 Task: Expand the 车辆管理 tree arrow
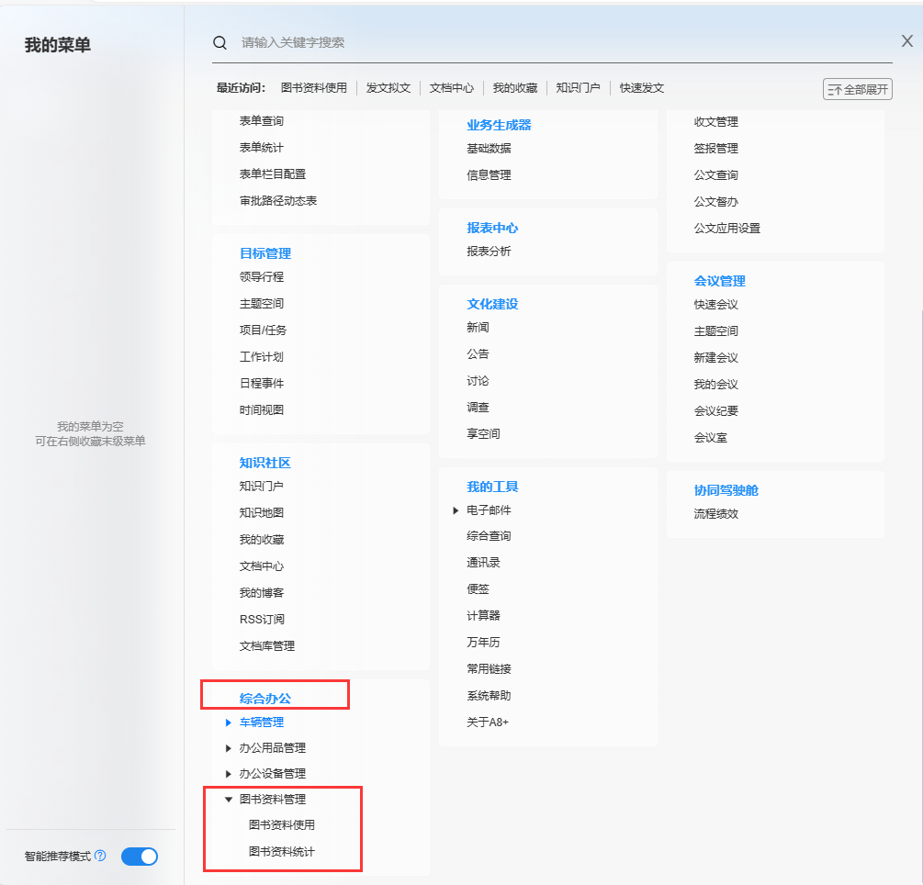point(229,723)
